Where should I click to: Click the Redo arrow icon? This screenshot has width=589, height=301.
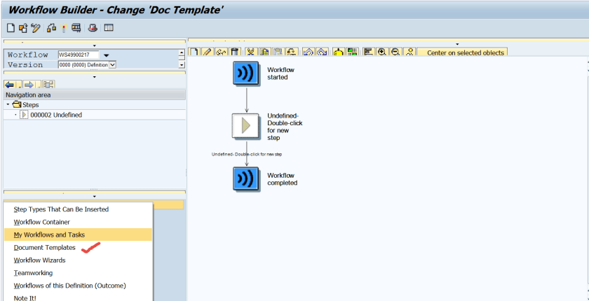[322, 52]
